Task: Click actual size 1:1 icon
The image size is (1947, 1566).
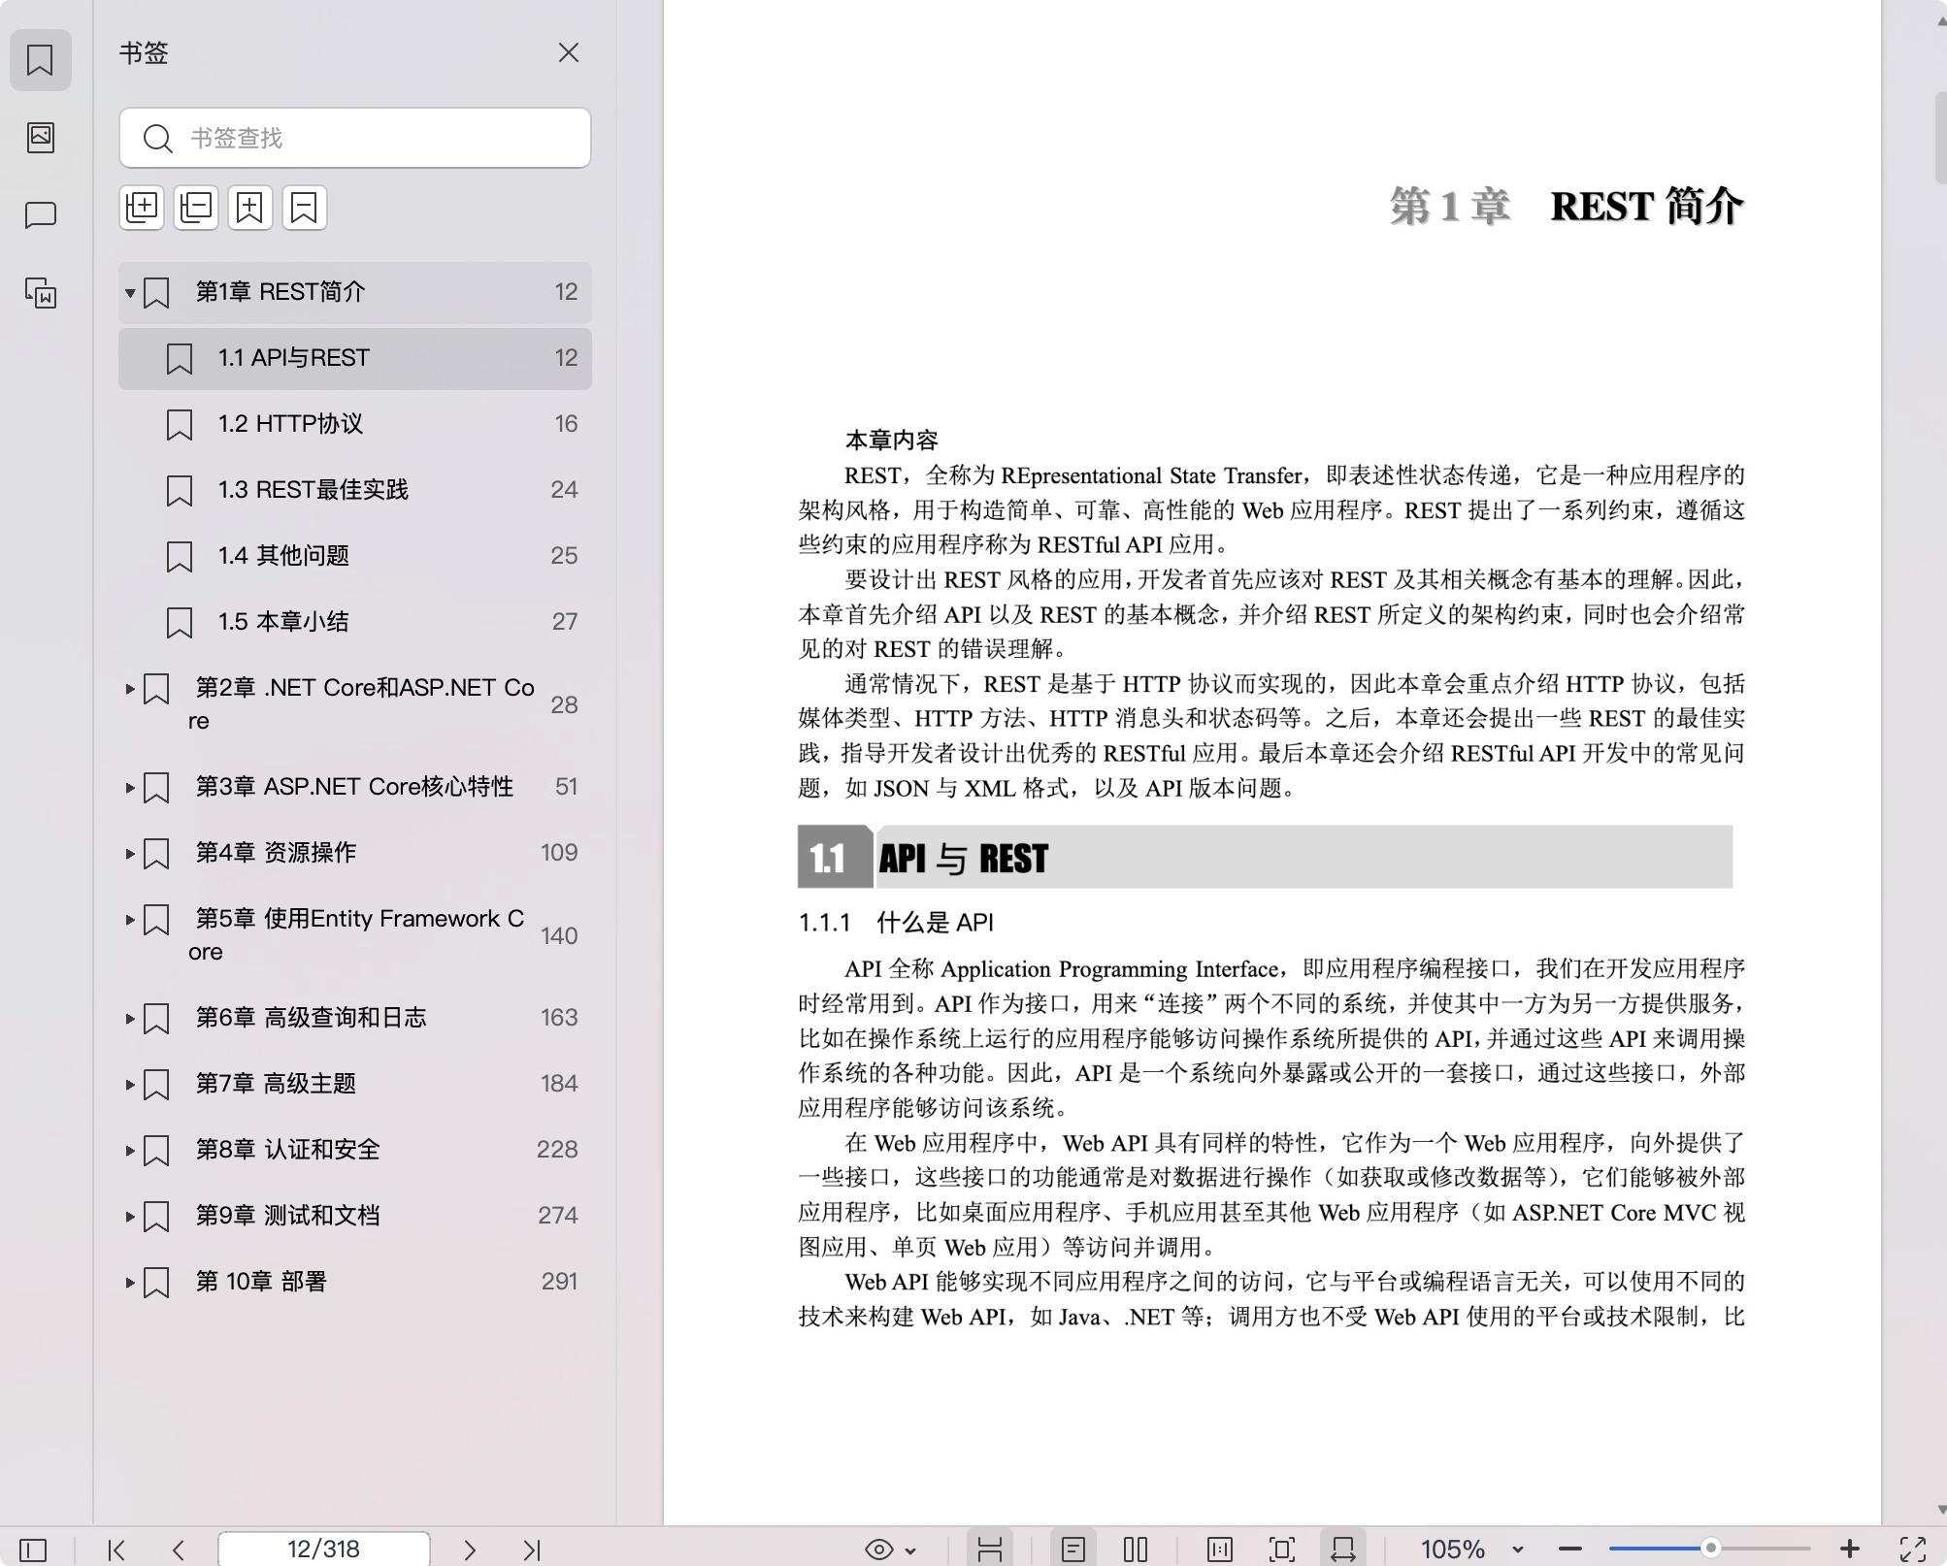Action: pos(1220,1550)
